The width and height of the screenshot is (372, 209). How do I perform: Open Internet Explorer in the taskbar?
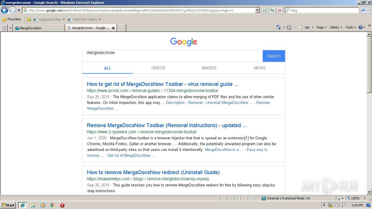(x=22, y=205)
